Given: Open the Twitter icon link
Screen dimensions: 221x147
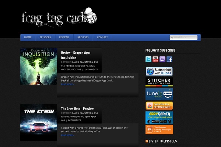Looking at the screenshot, I should tap(148, 59).
